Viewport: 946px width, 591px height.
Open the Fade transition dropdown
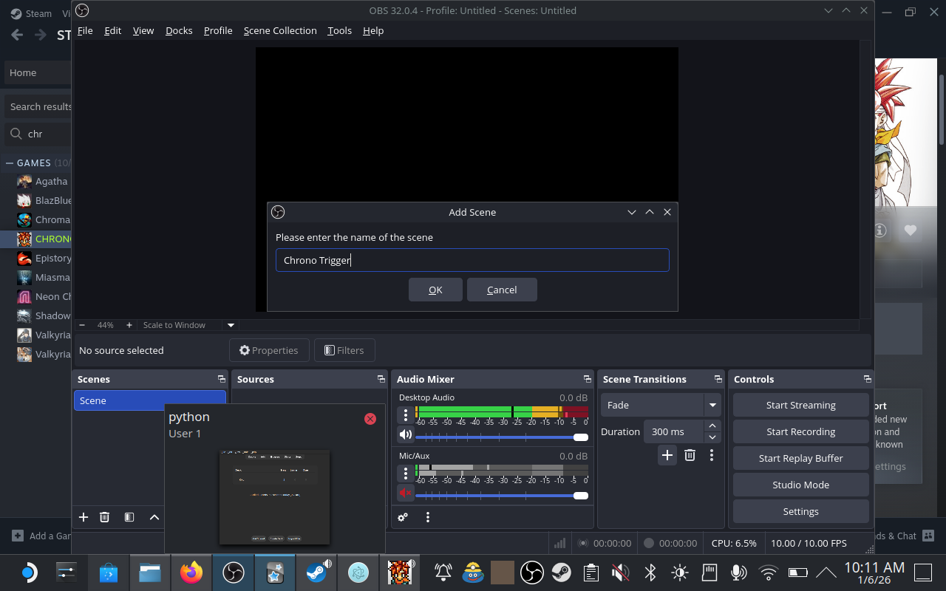[712, 405]
